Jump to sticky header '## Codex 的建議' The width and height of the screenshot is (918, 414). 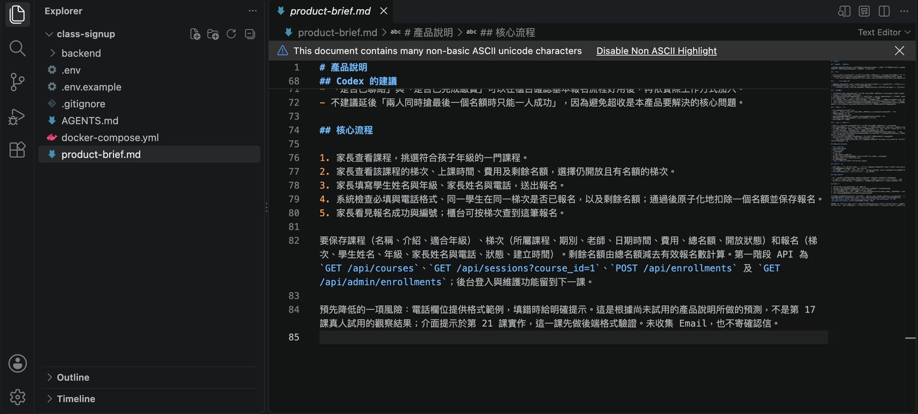click(x=358, y=81)
